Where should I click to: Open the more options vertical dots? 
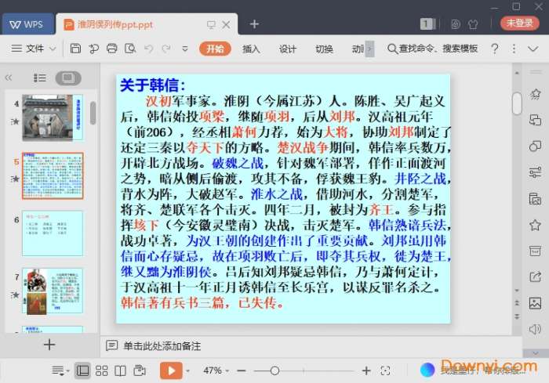point(514,49)
